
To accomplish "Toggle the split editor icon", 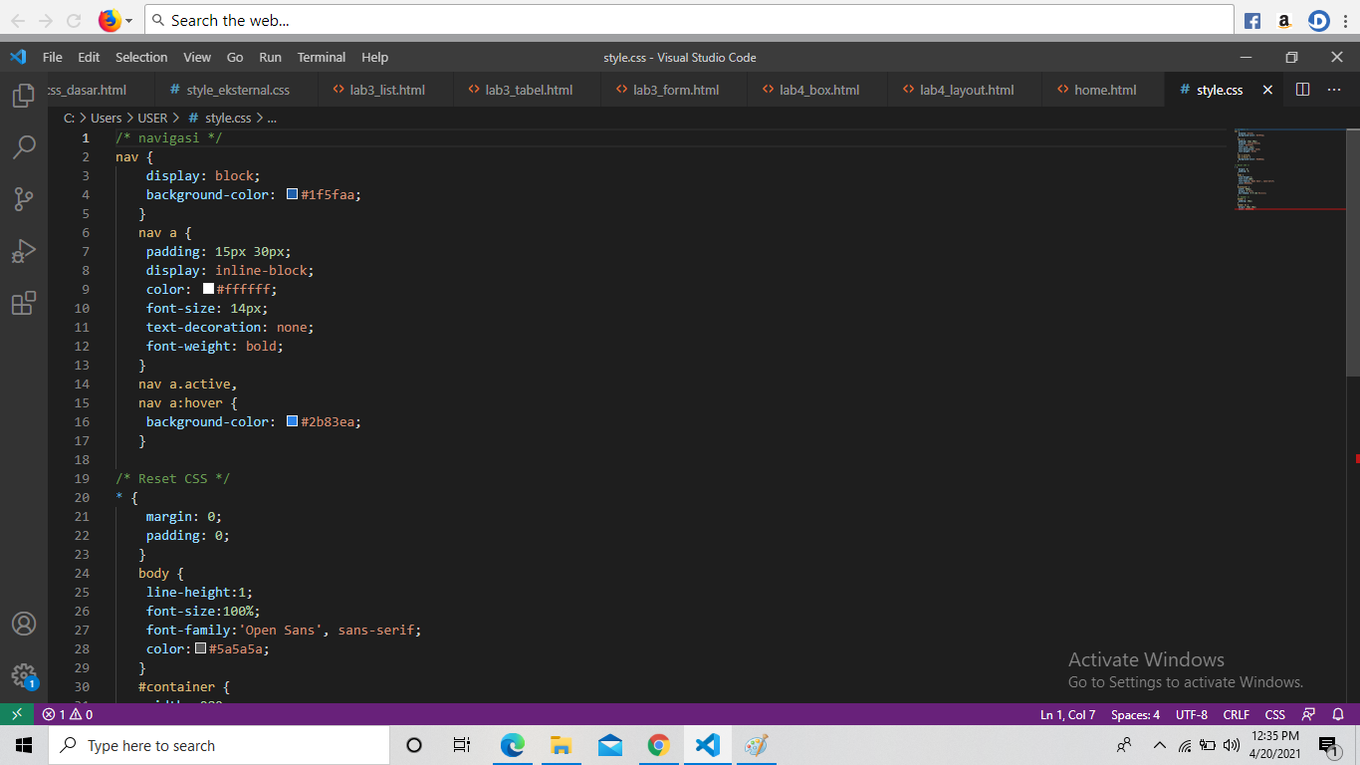I will click(1302, 89).
